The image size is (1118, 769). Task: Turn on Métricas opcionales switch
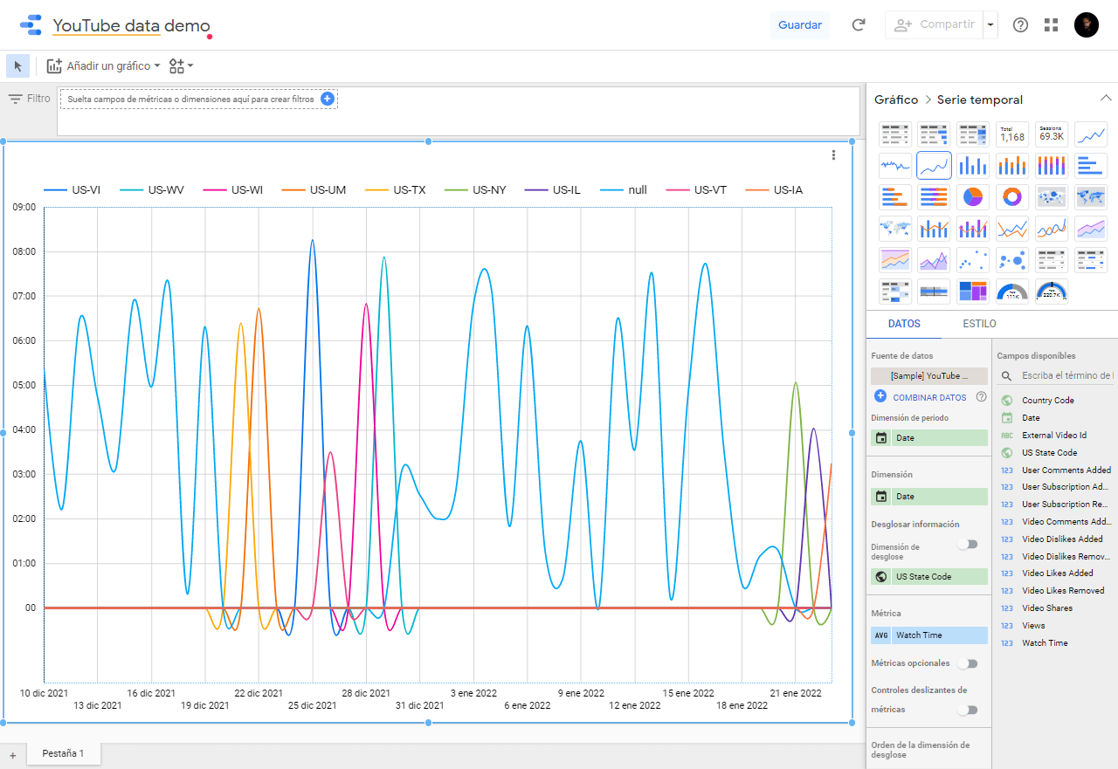pos(967,663)
